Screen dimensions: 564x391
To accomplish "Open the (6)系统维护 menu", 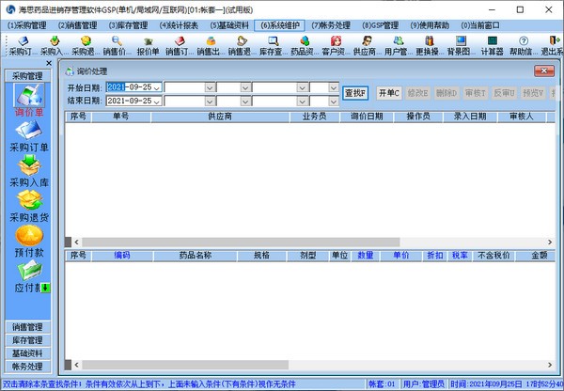I will pyautogui.click(x=278, y=24).
